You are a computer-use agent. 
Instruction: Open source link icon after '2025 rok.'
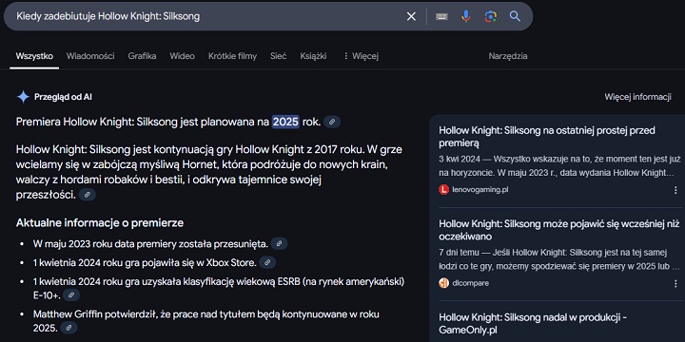pos(332,122)
